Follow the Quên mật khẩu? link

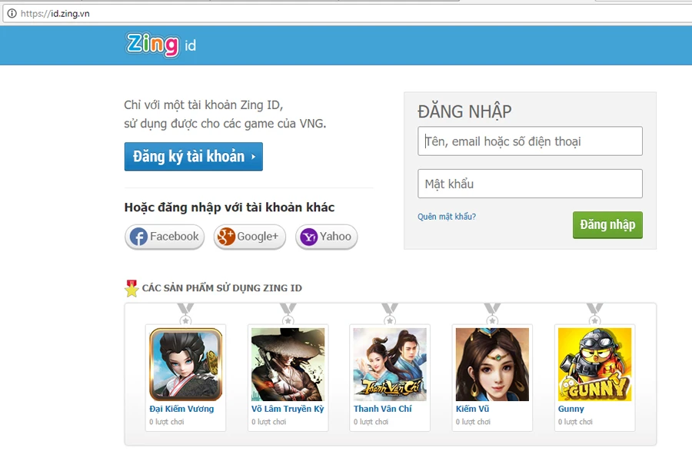[447, 217]
